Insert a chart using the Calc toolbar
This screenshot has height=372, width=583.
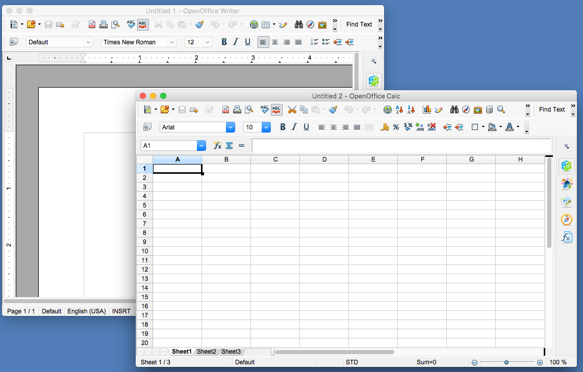(427, 110)
